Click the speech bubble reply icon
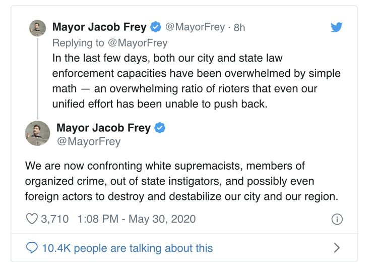 [32, 248]
